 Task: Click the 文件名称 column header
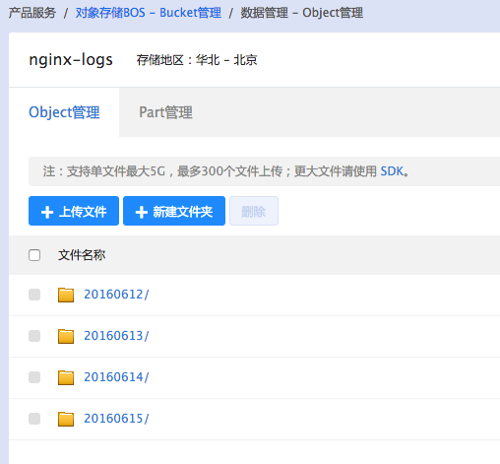[x=82, y=255]
